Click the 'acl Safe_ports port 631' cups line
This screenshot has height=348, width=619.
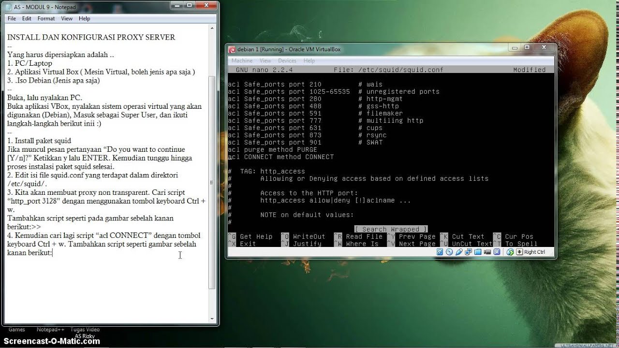(x=305, y=128)
